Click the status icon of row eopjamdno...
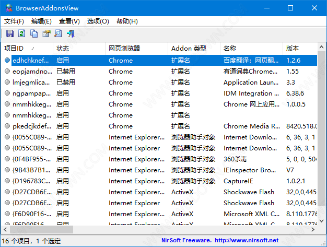Image resolution: width=327 pixels, height=247 pixels. [7, 72]
